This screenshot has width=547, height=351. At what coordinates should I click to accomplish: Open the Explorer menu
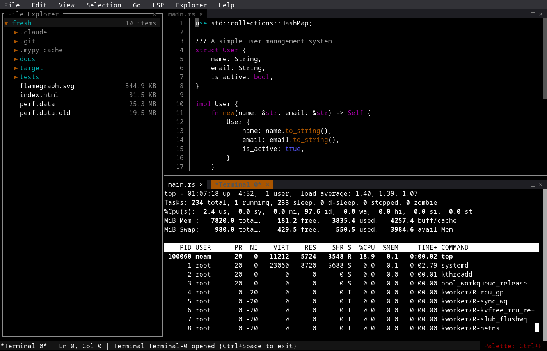point(191,5)
